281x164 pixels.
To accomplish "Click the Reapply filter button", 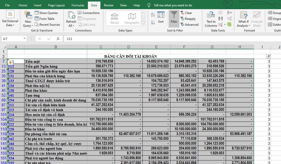I will (188, 19).
